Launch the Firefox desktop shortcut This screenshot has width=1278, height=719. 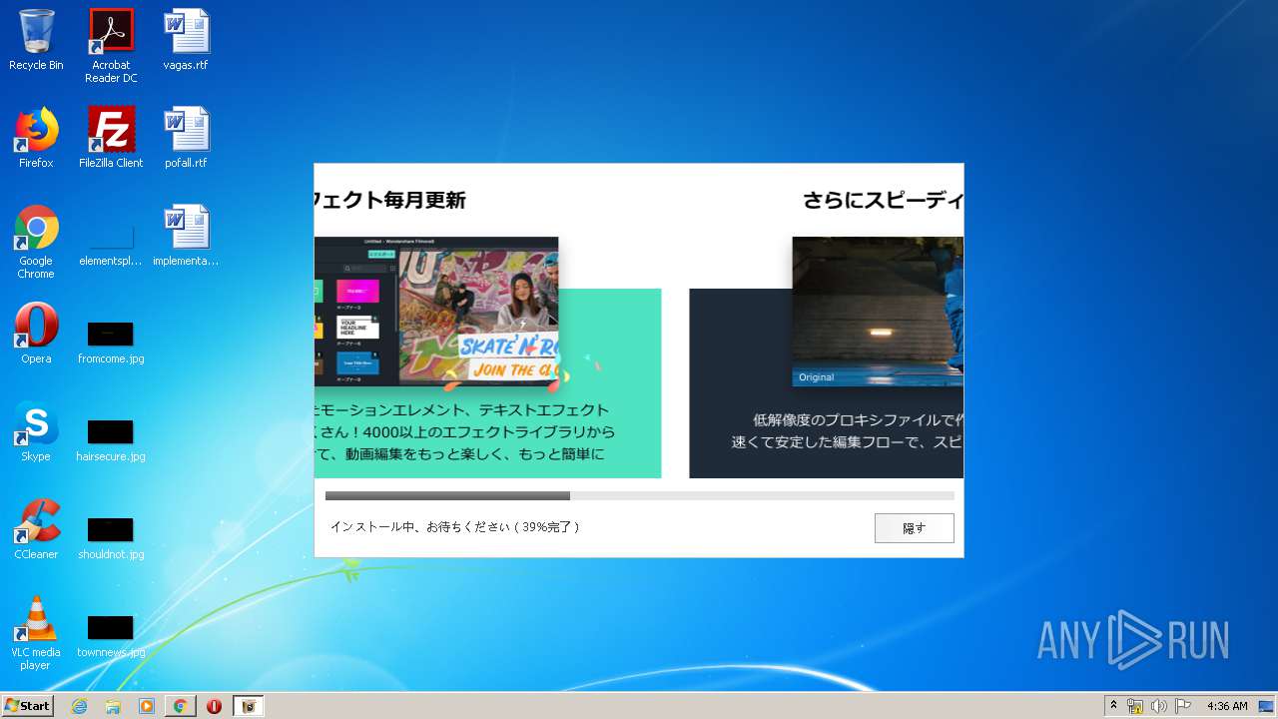(36, 138)
